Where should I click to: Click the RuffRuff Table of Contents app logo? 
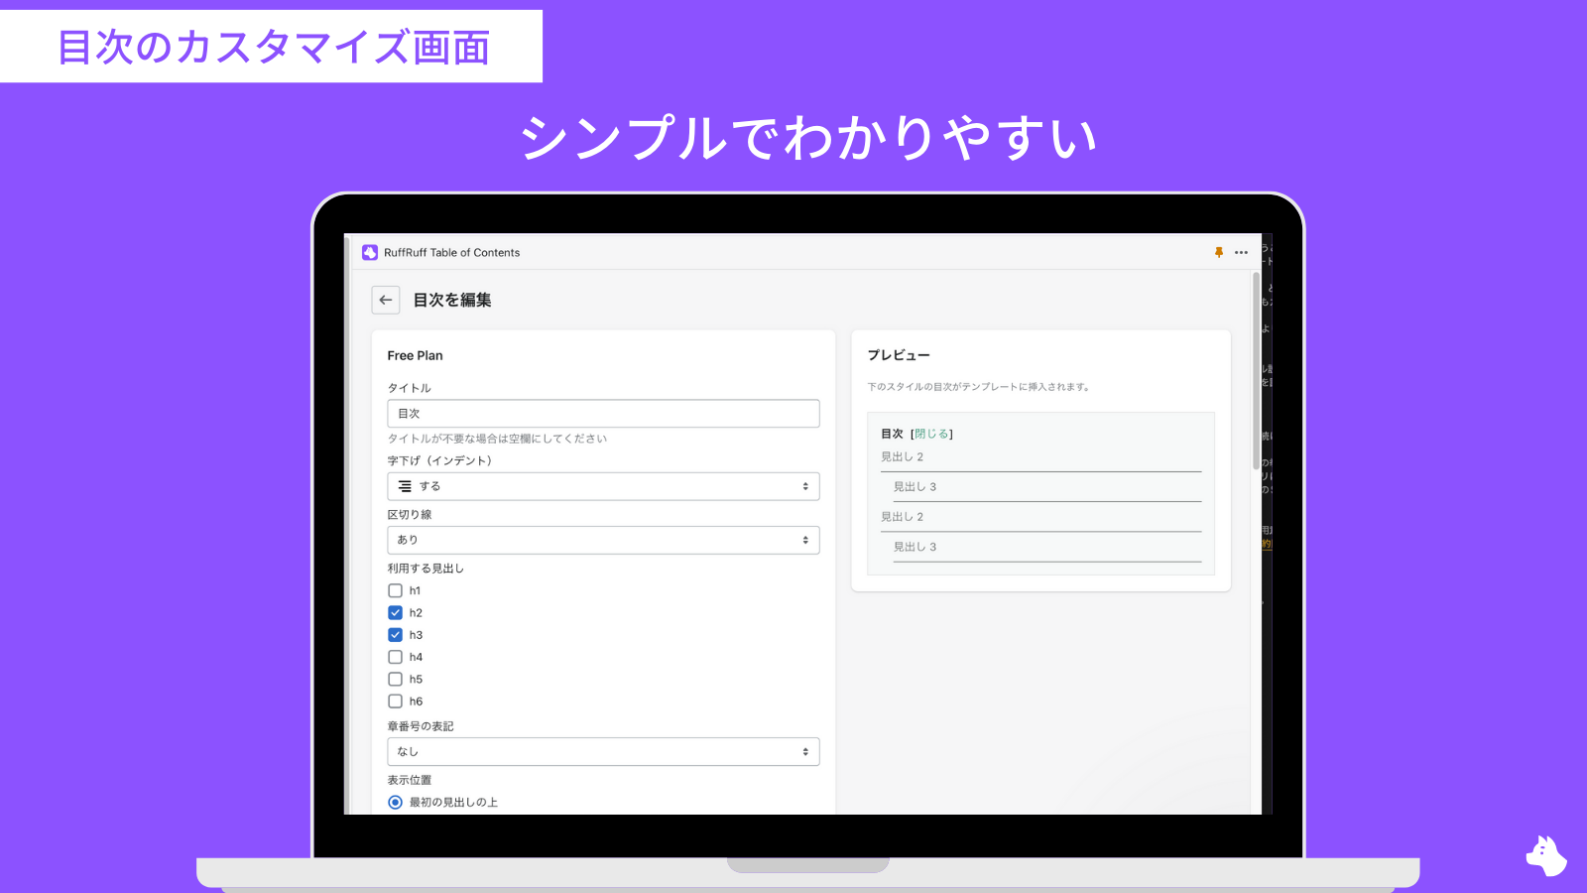pyautogui.click(x=371, y=252)
